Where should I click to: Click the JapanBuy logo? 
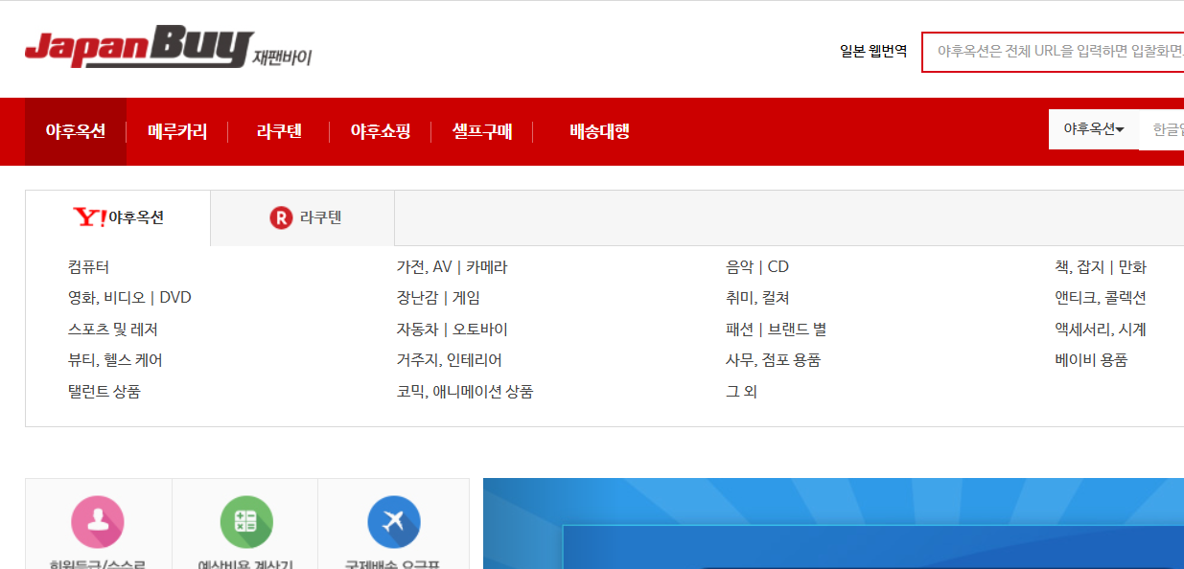168,47
